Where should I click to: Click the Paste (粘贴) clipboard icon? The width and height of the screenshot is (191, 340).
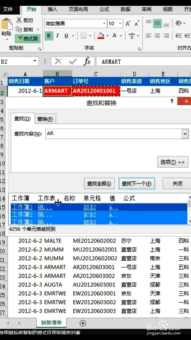[x=6, y=24]
